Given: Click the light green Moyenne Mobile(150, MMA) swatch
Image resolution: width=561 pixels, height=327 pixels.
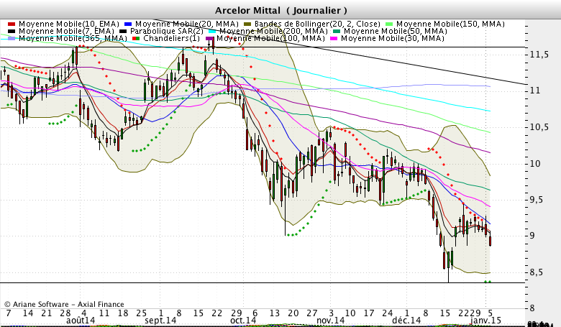Looking at the screenshot, I should coord(389,24).
